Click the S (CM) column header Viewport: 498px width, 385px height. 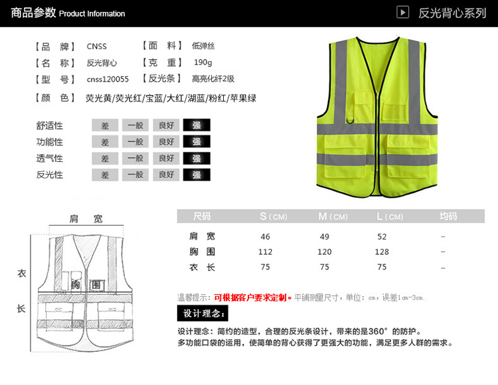(x=273, y=216)
